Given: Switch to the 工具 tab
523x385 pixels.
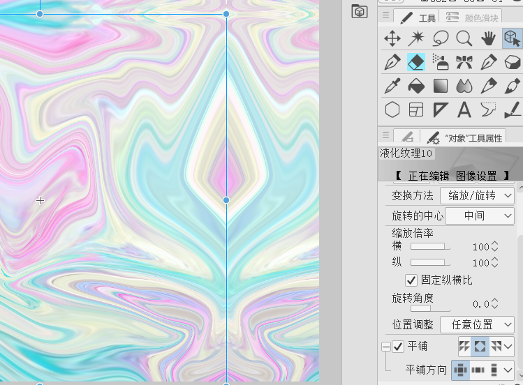Looking at the screenshot, I should pyautogui.click(x=419, y=17).
